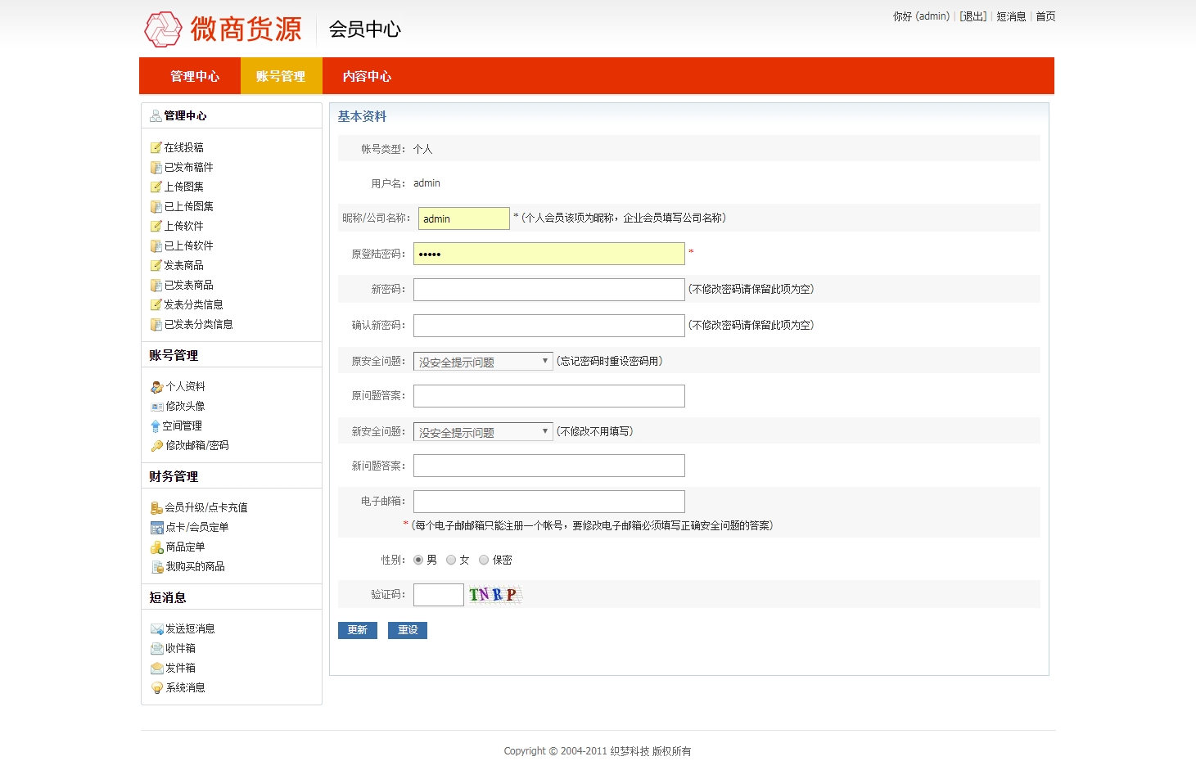The width and height of the screenshot is (1196, 770).
Task: Open the 新安全问题 dropdown
Action: pyautogui.click(x=483, y=432)
